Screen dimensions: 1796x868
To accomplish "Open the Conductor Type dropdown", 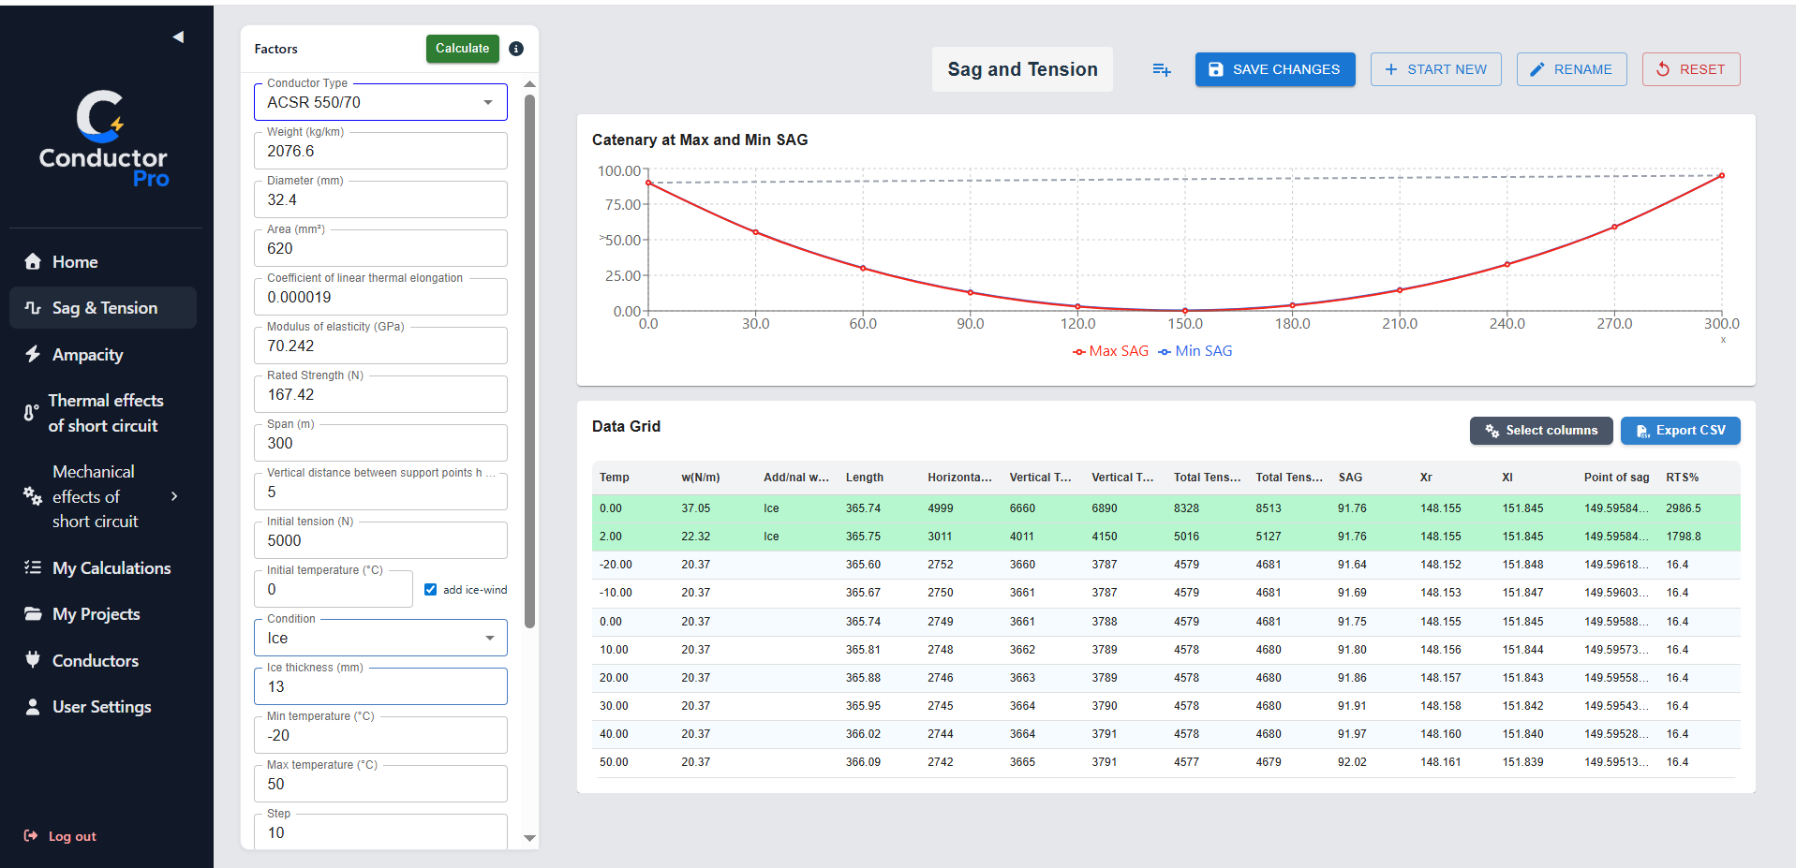I will pos(380,102).
